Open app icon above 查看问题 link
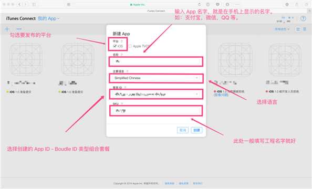 235,60
